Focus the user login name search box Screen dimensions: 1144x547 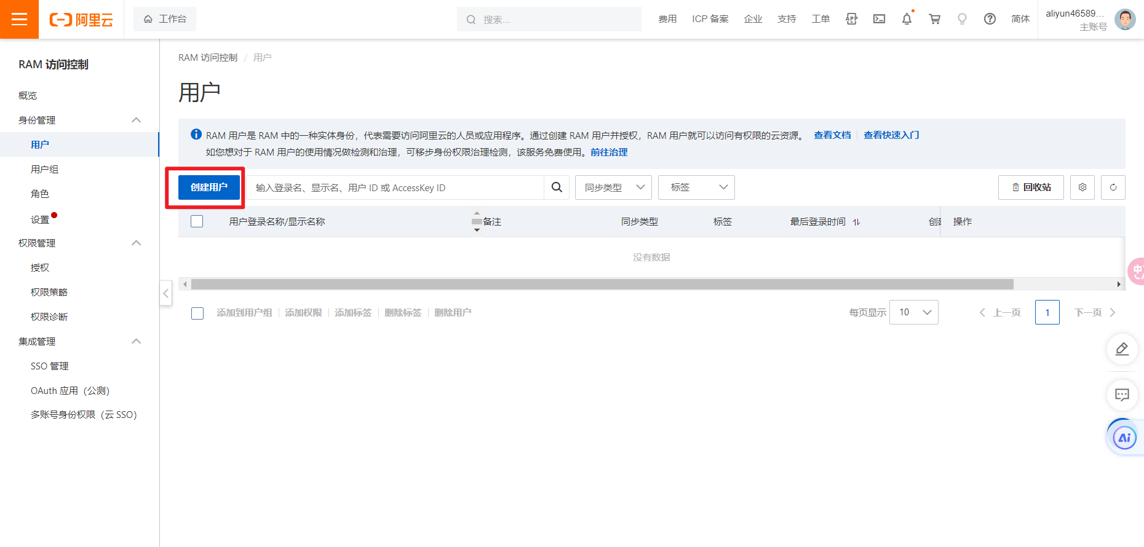coord(395,187)
